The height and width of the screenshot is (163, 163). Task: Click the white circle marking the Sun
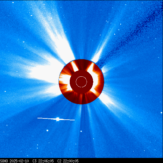pyautogui.click(x=81, y=82)
